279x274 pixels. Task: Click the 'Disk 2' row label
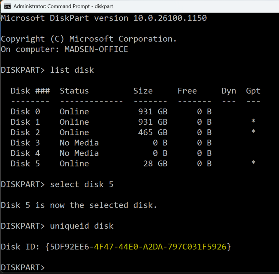[x=25, y=132]
